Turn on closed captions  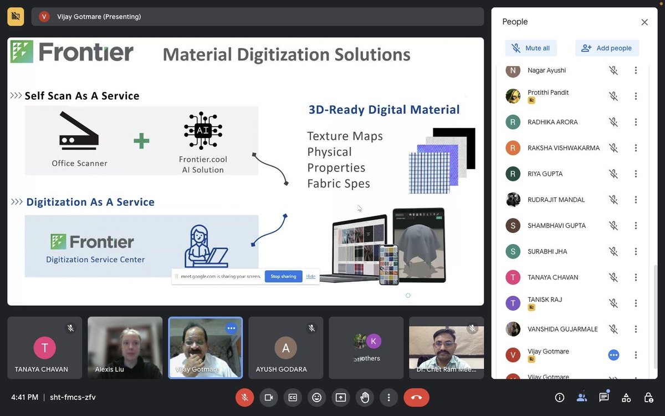coord(293,397)
